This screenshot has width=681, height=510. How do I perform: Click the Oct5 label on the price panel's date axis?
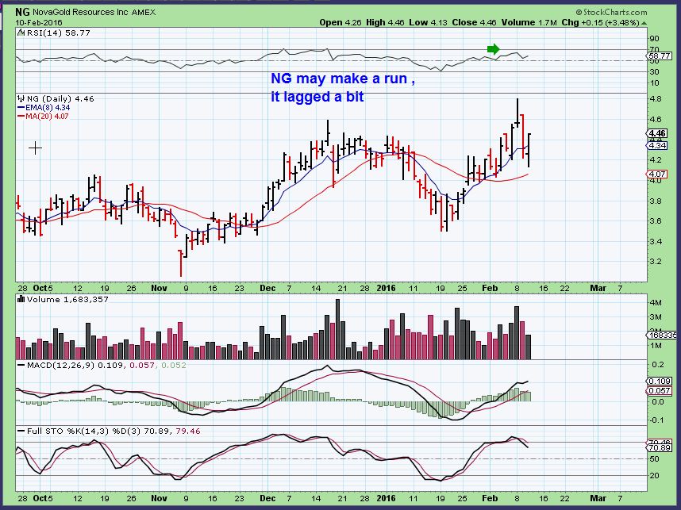click(x=43, y=288)
